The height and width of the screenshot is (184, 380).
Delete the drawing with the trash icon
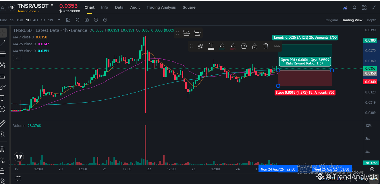266,46
